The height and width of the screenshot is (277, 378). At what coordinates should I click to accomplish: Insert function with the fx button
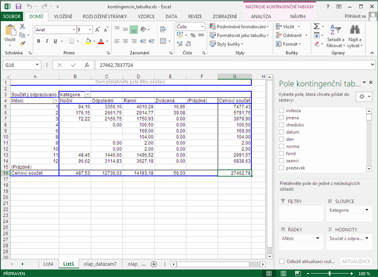87,65
